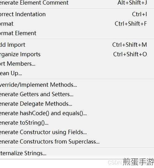This screenshot has width=154, height=168.
Task: Select Format Element option
Action: point(77,33)
